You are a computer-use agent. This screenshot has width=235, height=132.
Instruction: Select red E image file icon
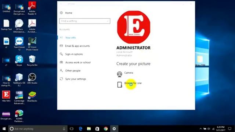point(6,96)
